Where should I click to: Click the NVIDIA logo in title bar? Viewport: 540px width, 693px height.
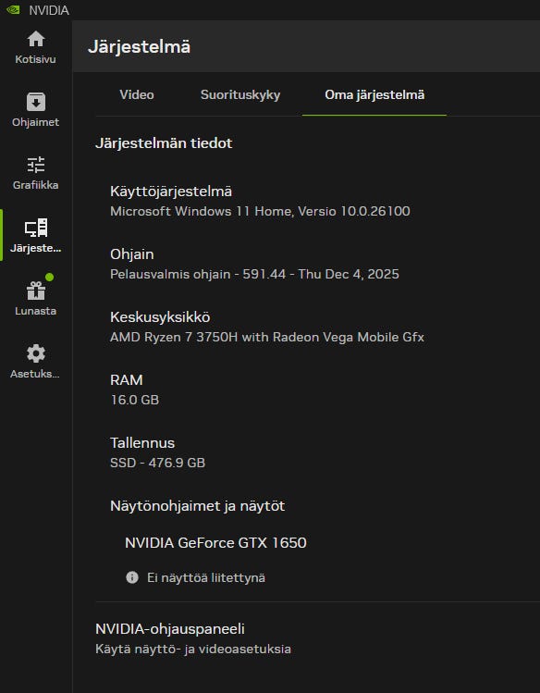point(13,10)
